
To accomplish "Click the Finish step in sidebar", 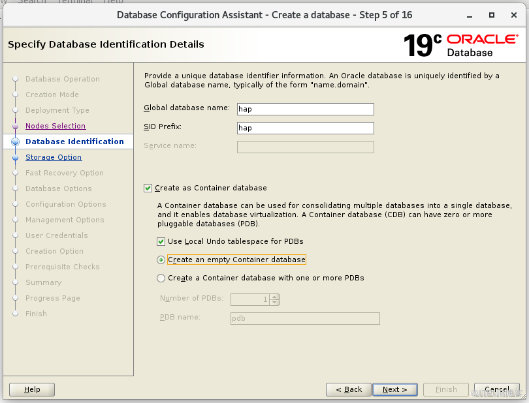I will pos(37,314).
